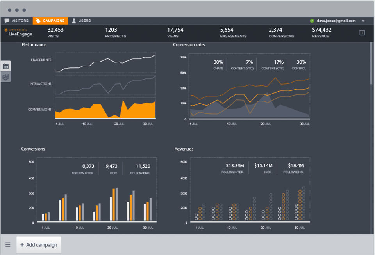The width and height of the screenshot is (375, 255).
Task: Select the 17,754 Views metric
Action: click(175, 33)
